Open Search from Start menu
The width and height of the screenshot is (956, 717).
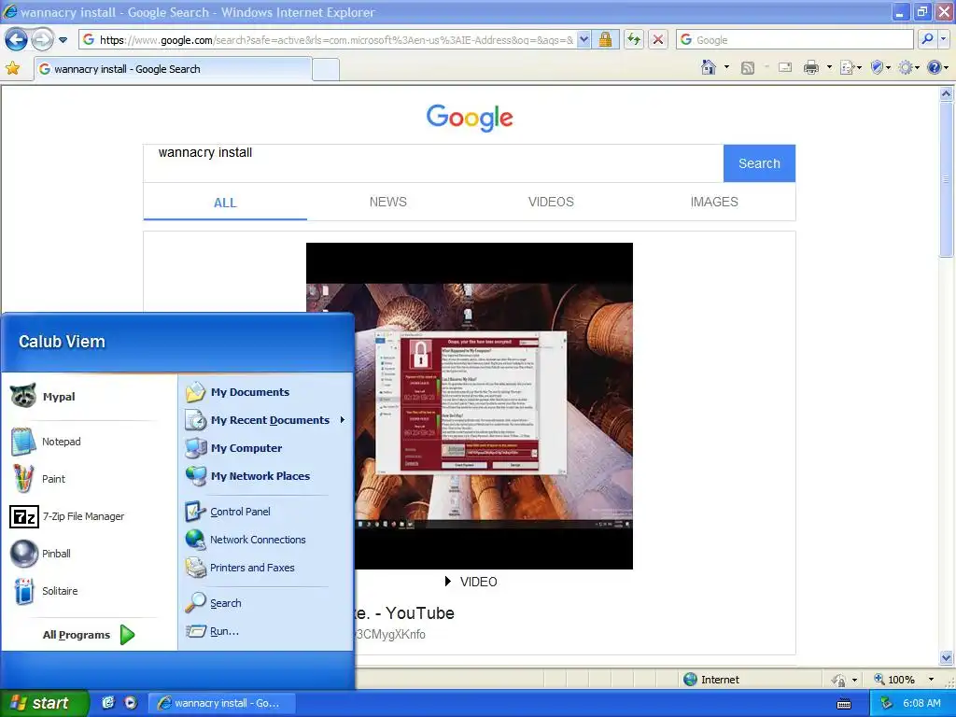click(x=266, y=603)
